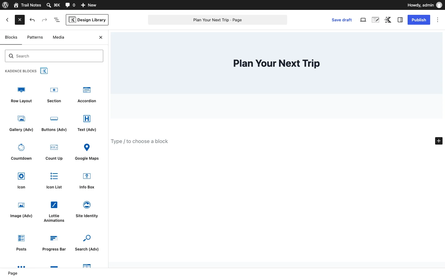Open the page preview view options

(363, 20)
